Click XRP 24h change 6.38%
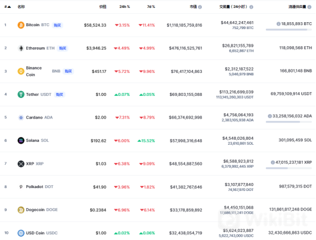The width and height of the screenshot is (316, 240). 122,164
